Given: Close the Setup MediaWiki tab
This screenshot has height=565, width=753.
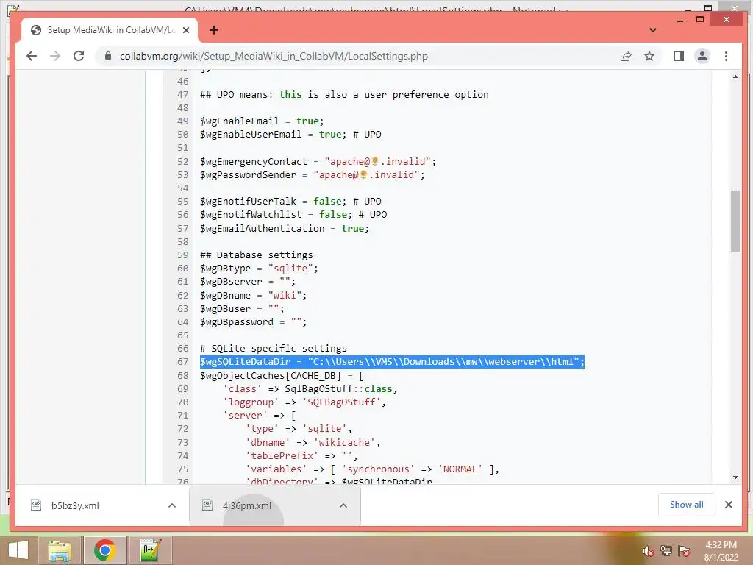Looking at the screenshot, I should (186, 30).
